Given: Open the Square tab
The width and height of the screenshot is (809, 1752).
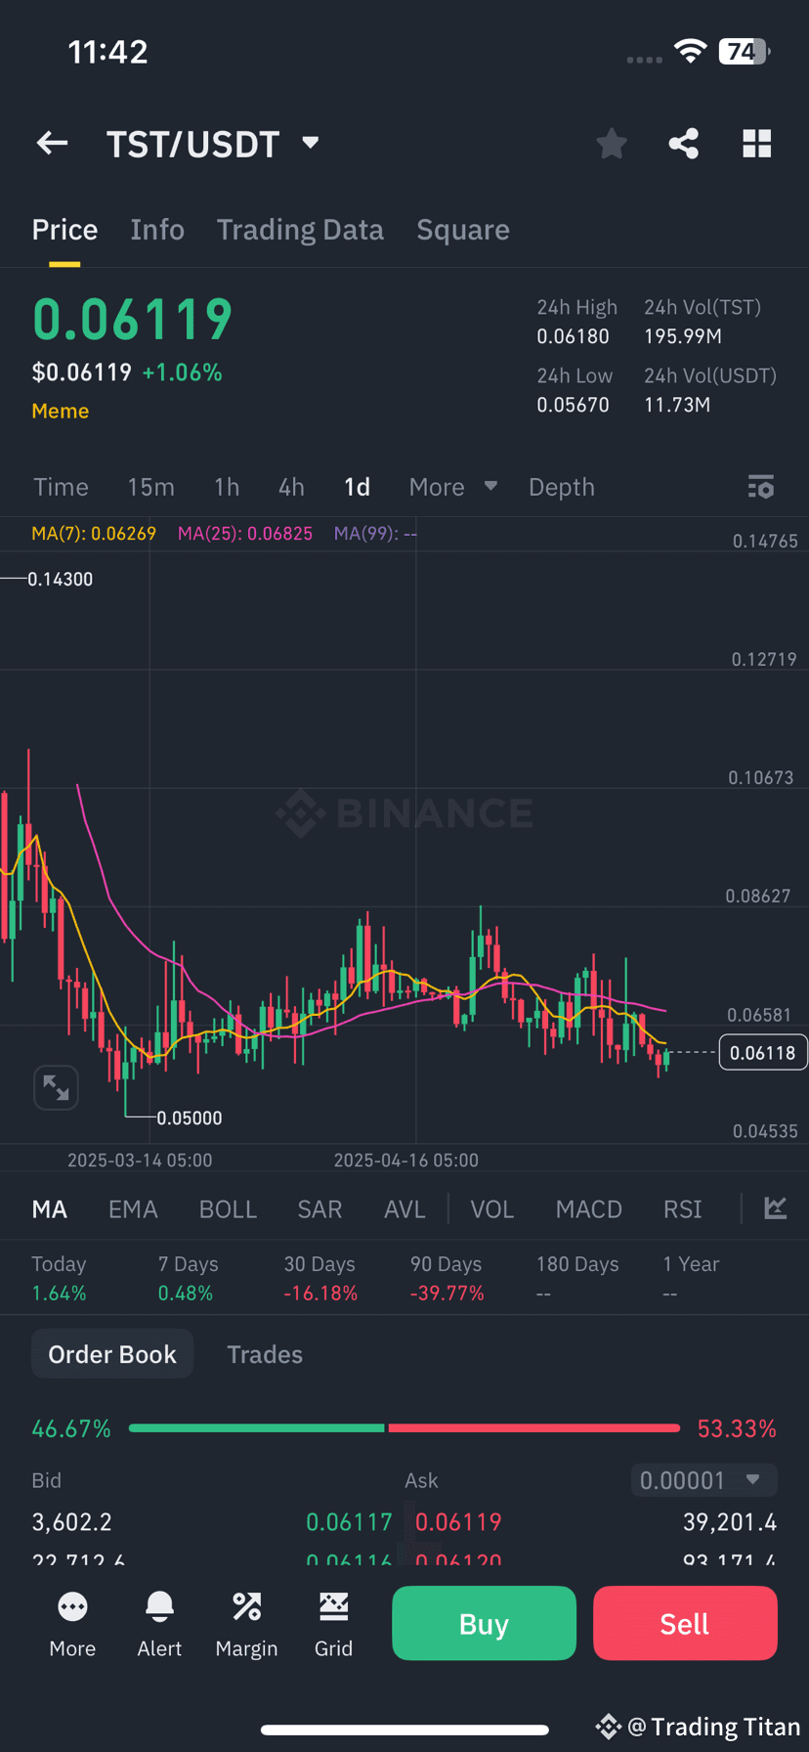Looking at the screenshot, I should [x=463, y=230].
